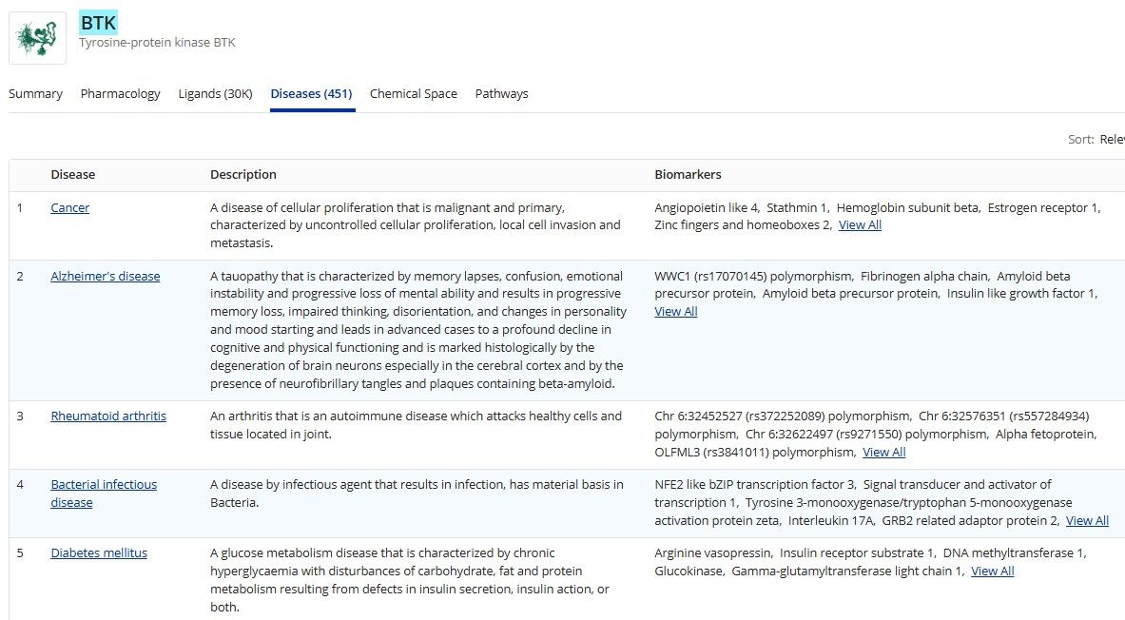Expand Rheumatoid arthritis biomarkers with View All
This screenshot has width=1125, height=620.
883,453
